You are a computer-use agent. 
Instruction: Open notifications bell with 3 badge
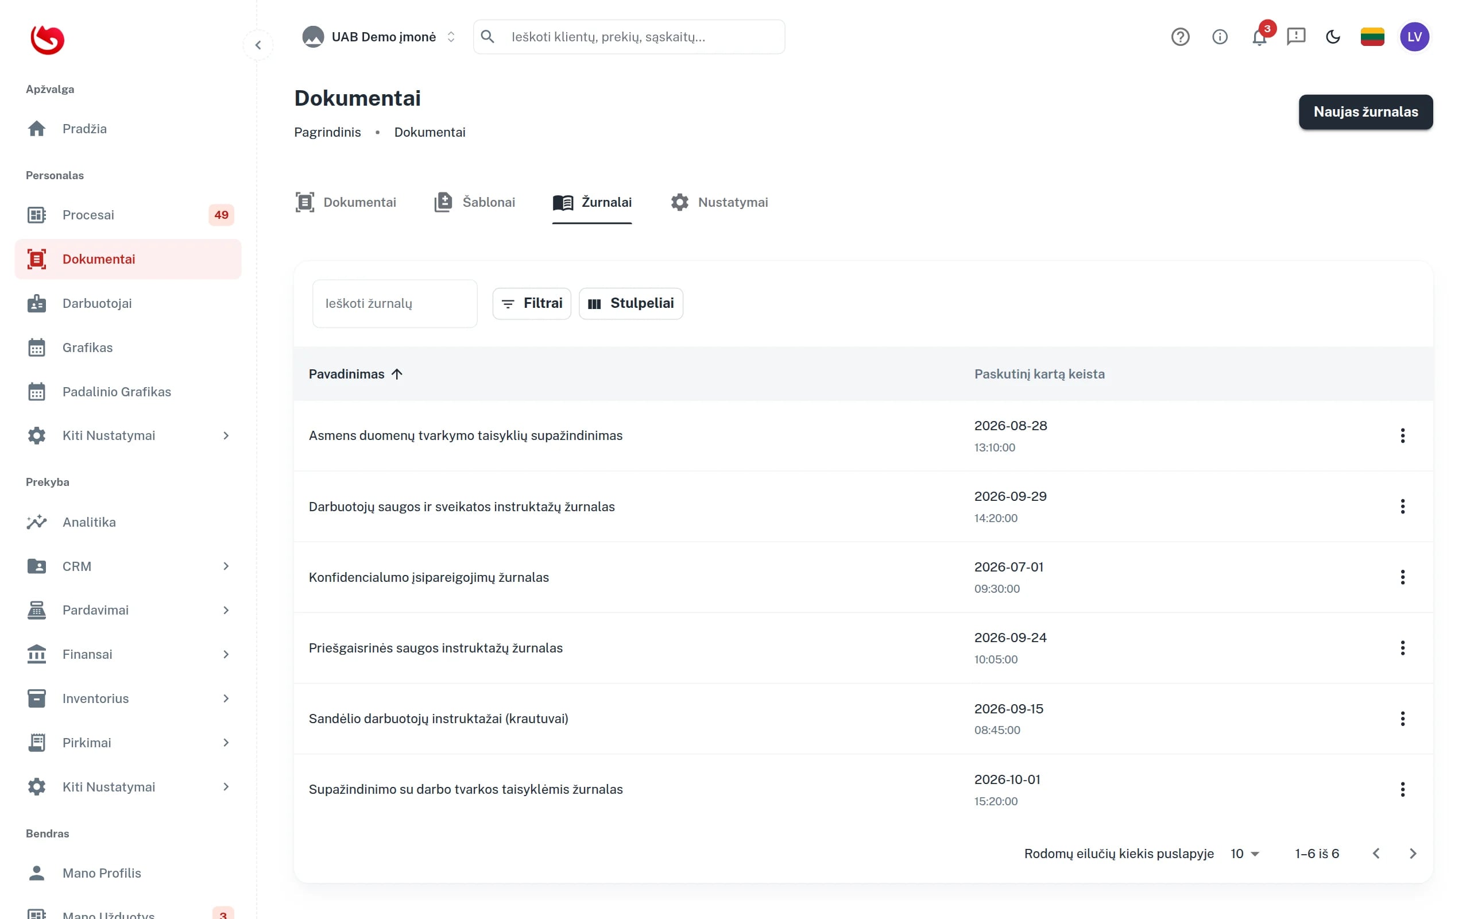click(1259, 37)
